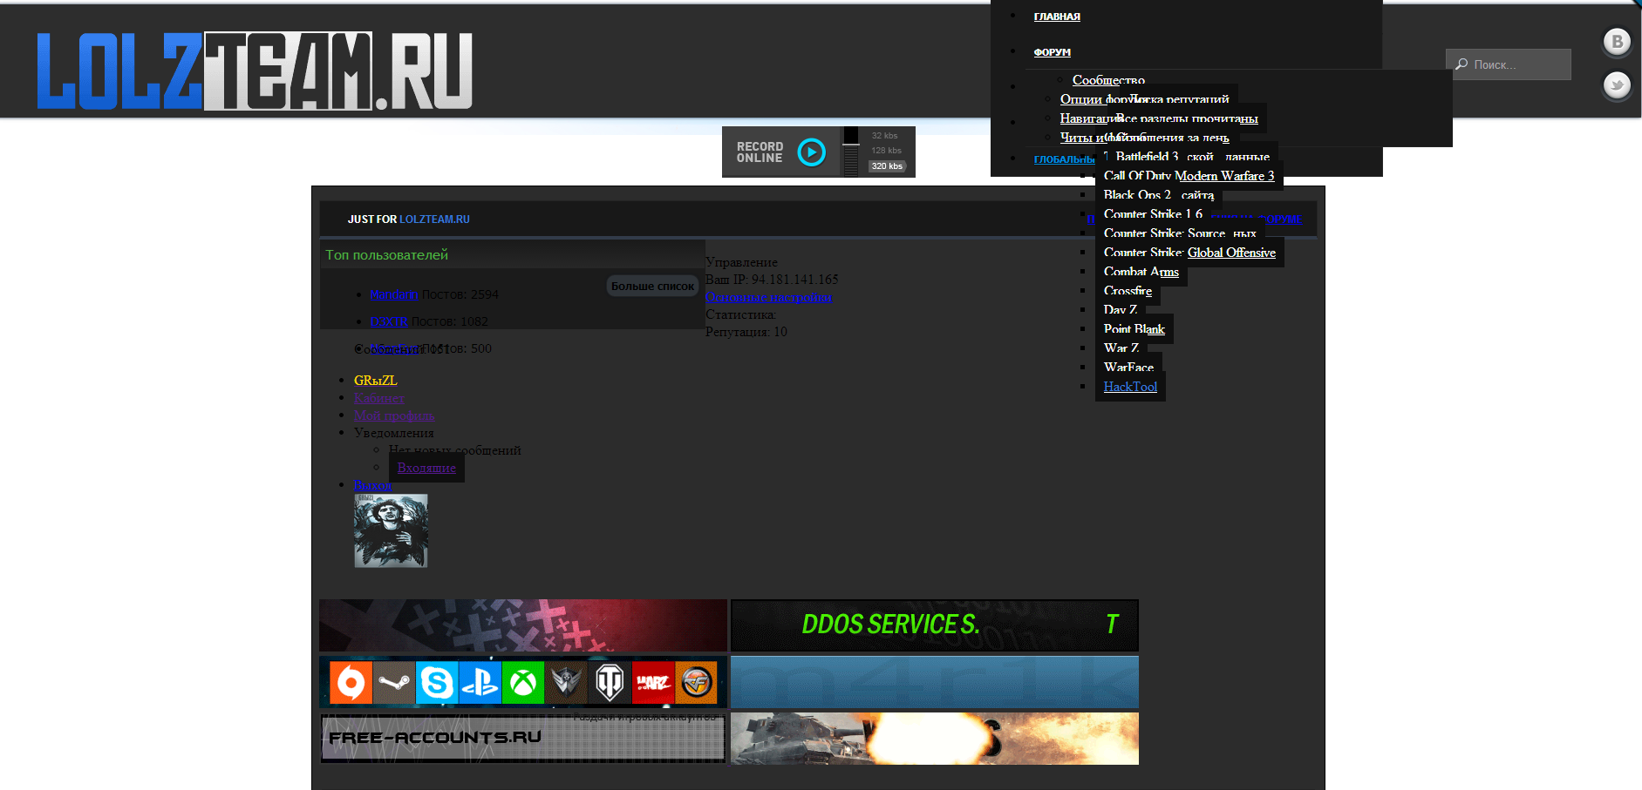
Task: Select 320 kbs stream quality
Action: pyautogui.click(x=887, y=166)
